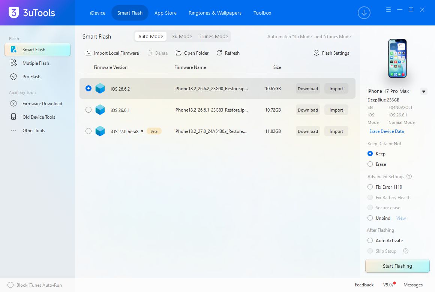Enable Fix Error 1110 option

point(370,187)
